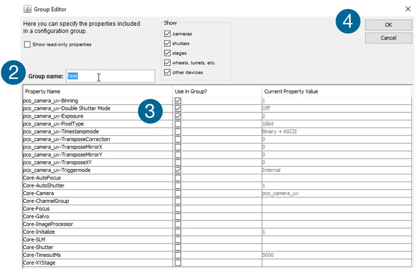The height and width of the screenshot is (271, 416).
Task: Uncheck the cameras filter
Action: (167, 34)
